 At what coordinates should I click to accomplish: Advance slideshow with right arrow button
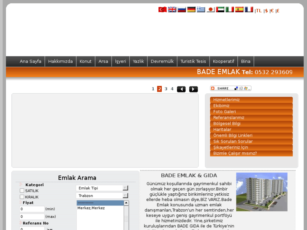193,89
